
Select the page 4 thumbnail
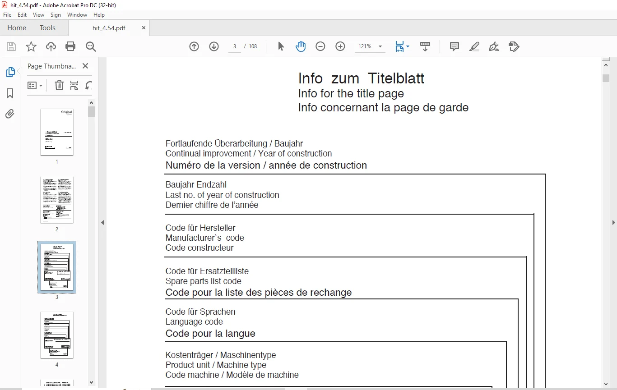pyautogui.click(x=57, y=335)
